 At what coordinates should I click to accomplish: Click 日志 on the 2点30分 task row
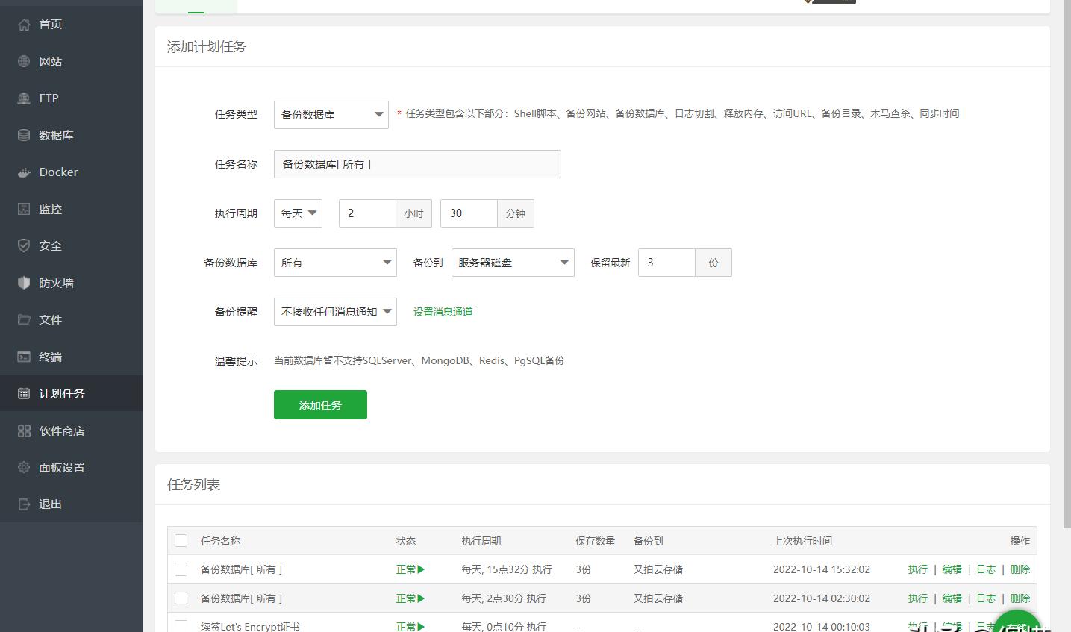tap(986, 598)
